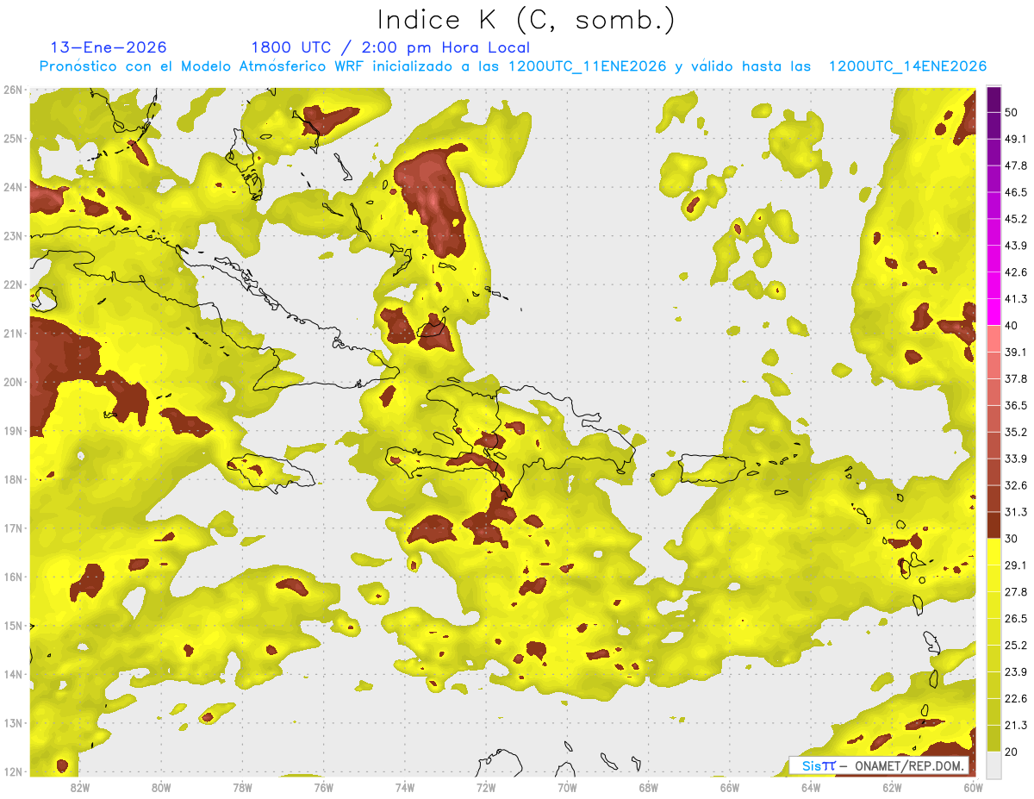1034x799 pixels.
Task: Click the '24N' latitude label
Action: 12,187
